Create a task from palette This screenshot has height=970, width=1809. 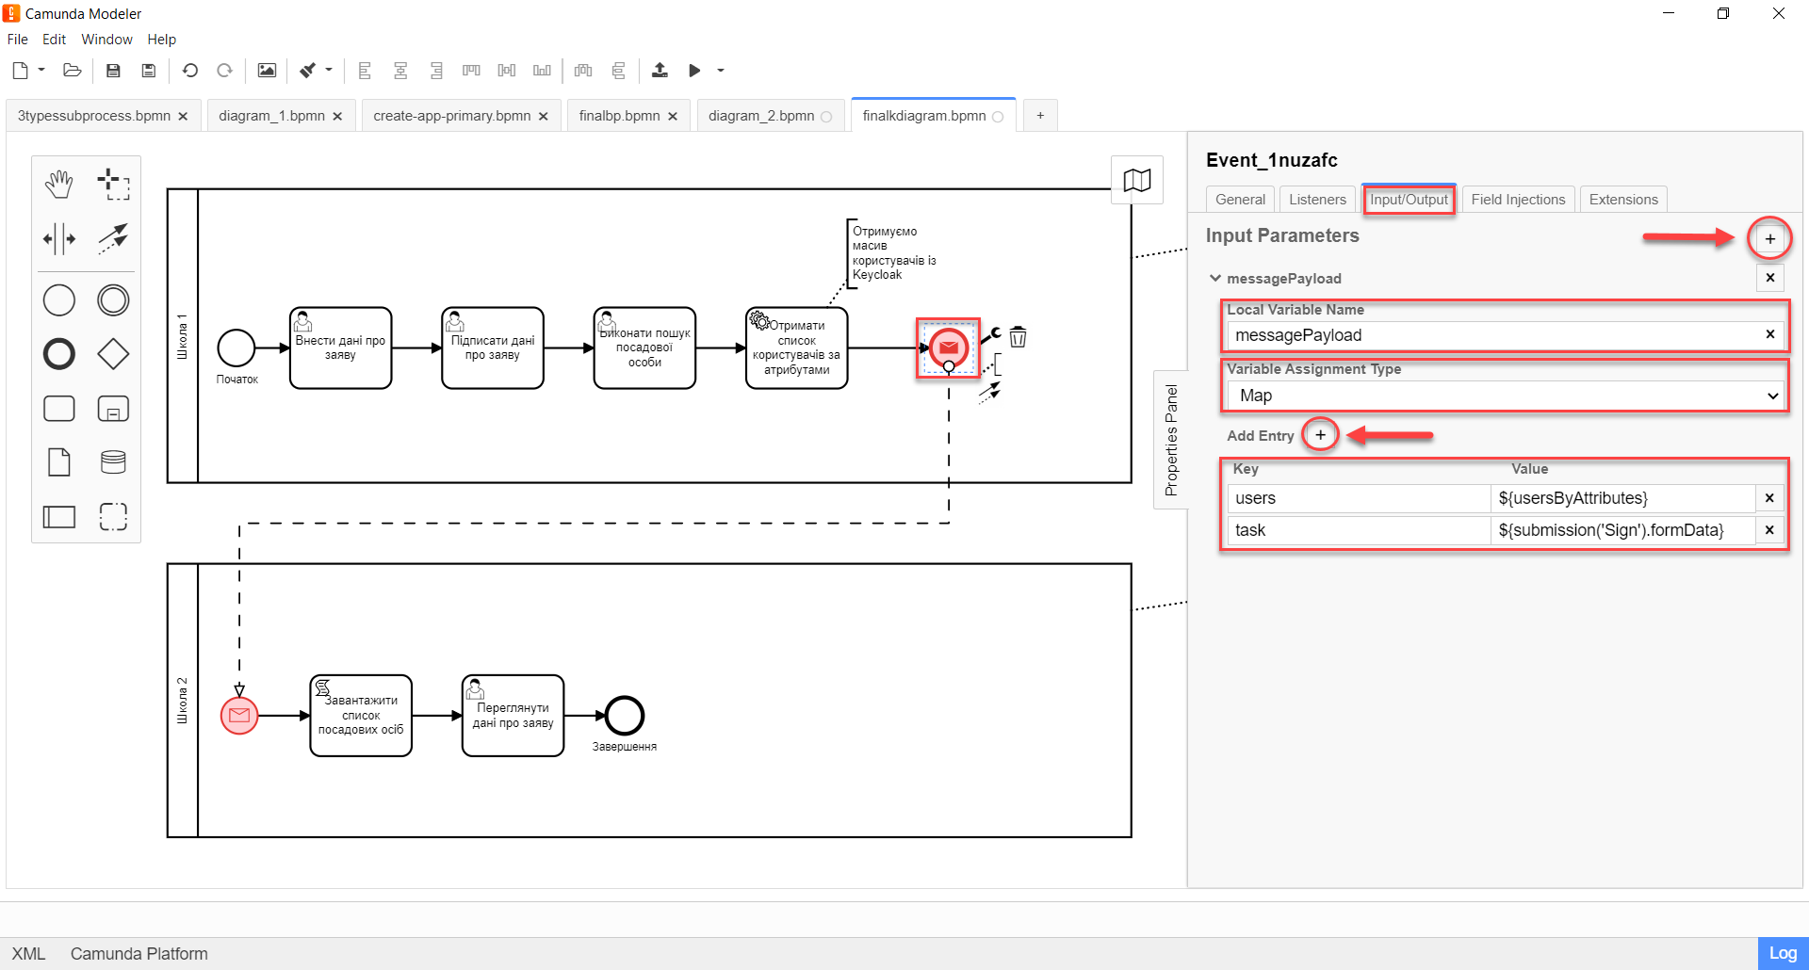pyautogui.click(x=58, y=409)
